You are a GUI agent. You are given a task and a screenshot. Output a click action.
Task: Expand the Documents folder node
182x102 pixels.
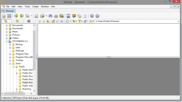pyautogui.click(x=7, y=25)
